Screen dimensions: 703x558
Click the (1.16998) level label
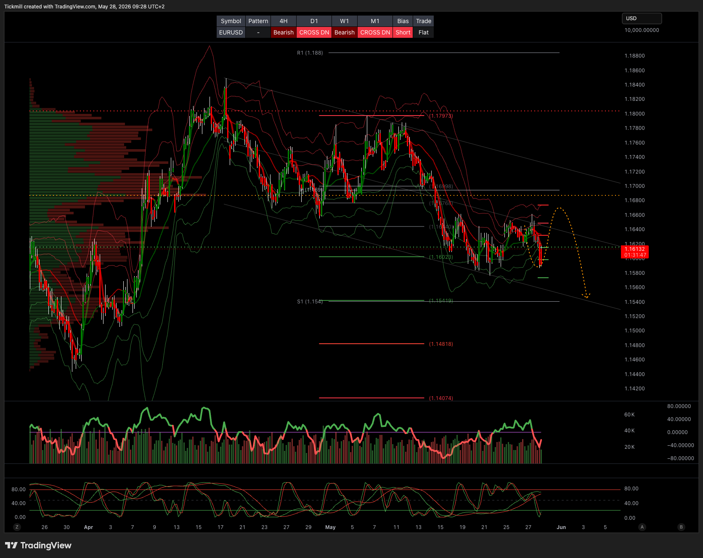441,187
